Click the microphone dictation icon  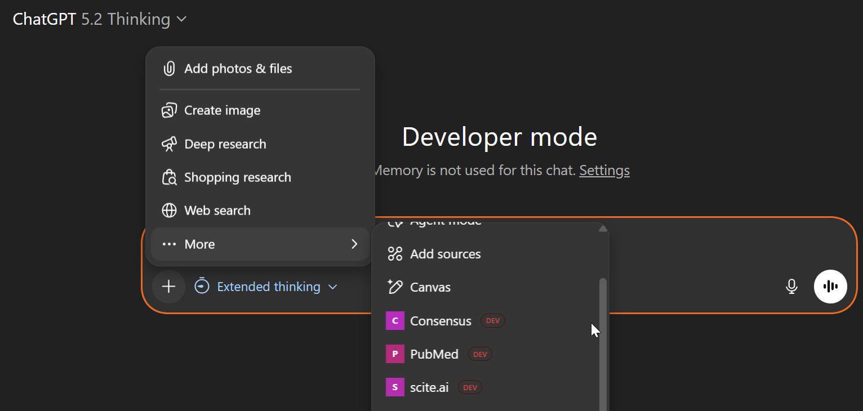pos(791,287)
